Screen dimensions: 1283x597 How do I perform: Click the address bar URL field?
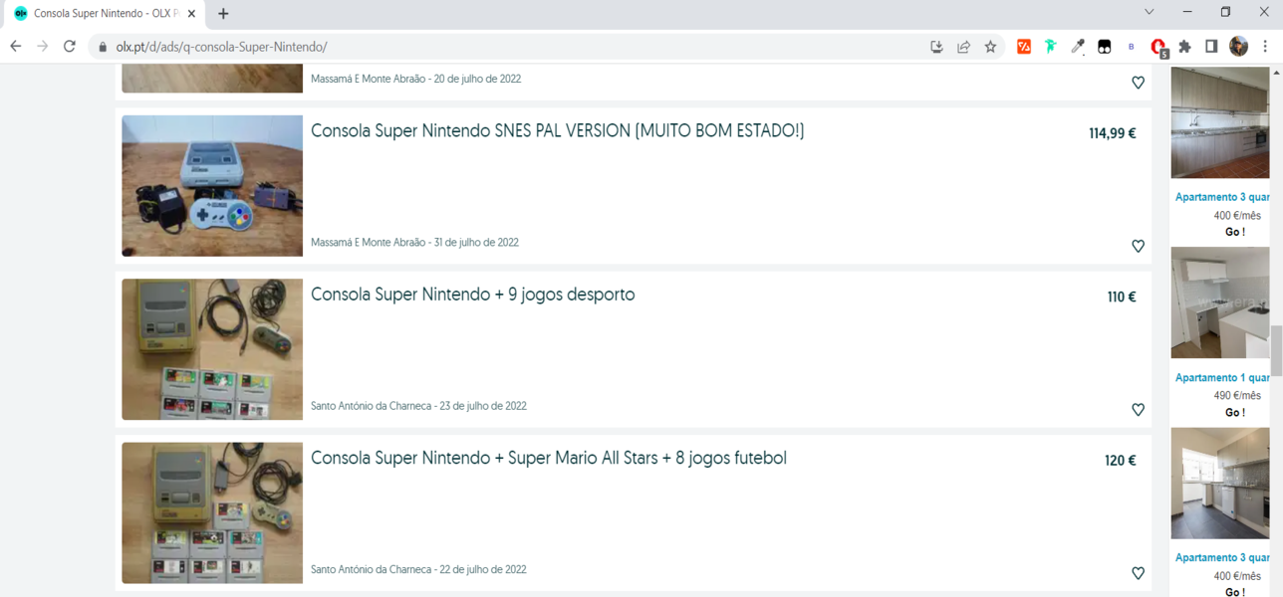point(518,47)
